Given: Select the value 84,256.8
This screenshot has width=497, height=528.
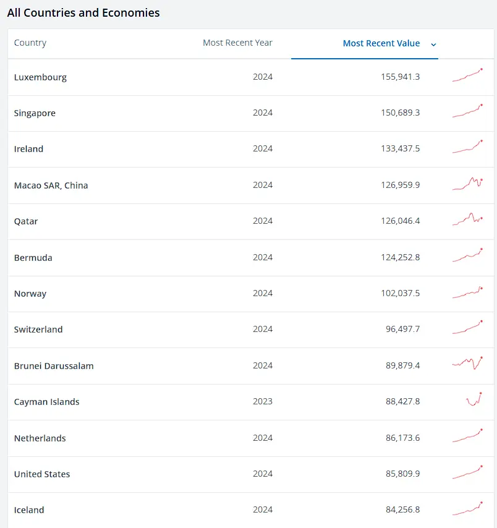Looking at the screenshot, I should coord(402,509).
